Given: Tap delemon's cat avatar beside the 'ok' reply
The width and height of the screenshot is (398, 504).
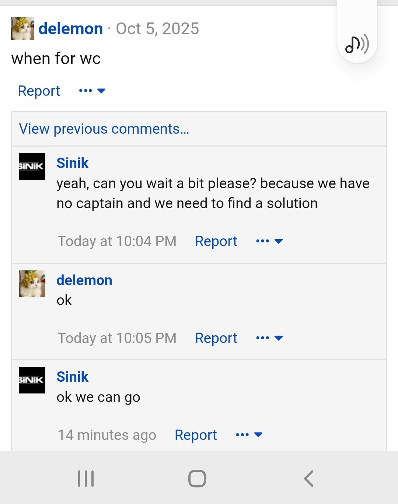Looking at the screenshot, I should coord(32,284).
